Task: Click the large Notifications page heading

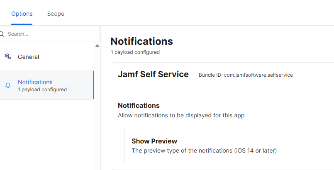Action: click(x=141, y=41)
